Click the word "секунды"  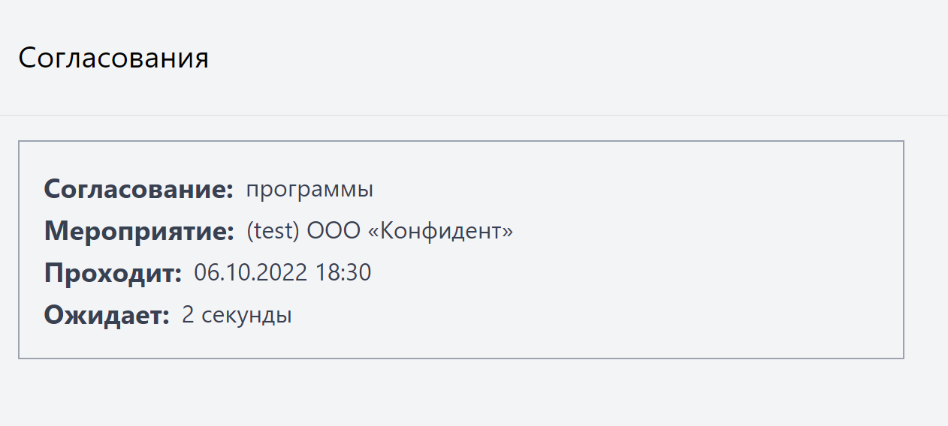(x=246, y=315)
